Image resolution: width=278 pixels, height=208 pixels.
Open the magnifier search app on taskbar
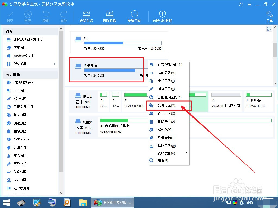coord(67,203)
